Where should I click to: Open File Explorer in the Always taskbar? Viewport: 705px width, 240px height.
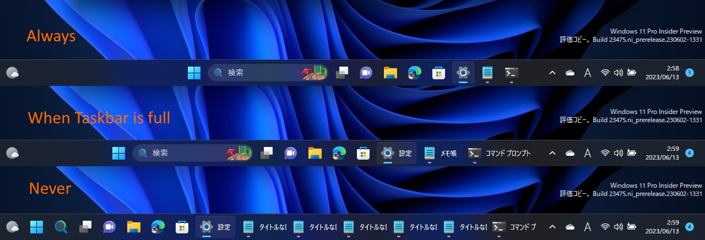pos(391,73)
